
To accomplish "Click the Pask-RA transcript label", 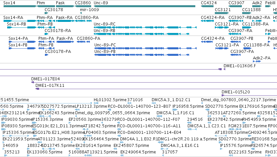I will [x=64, y=18].
